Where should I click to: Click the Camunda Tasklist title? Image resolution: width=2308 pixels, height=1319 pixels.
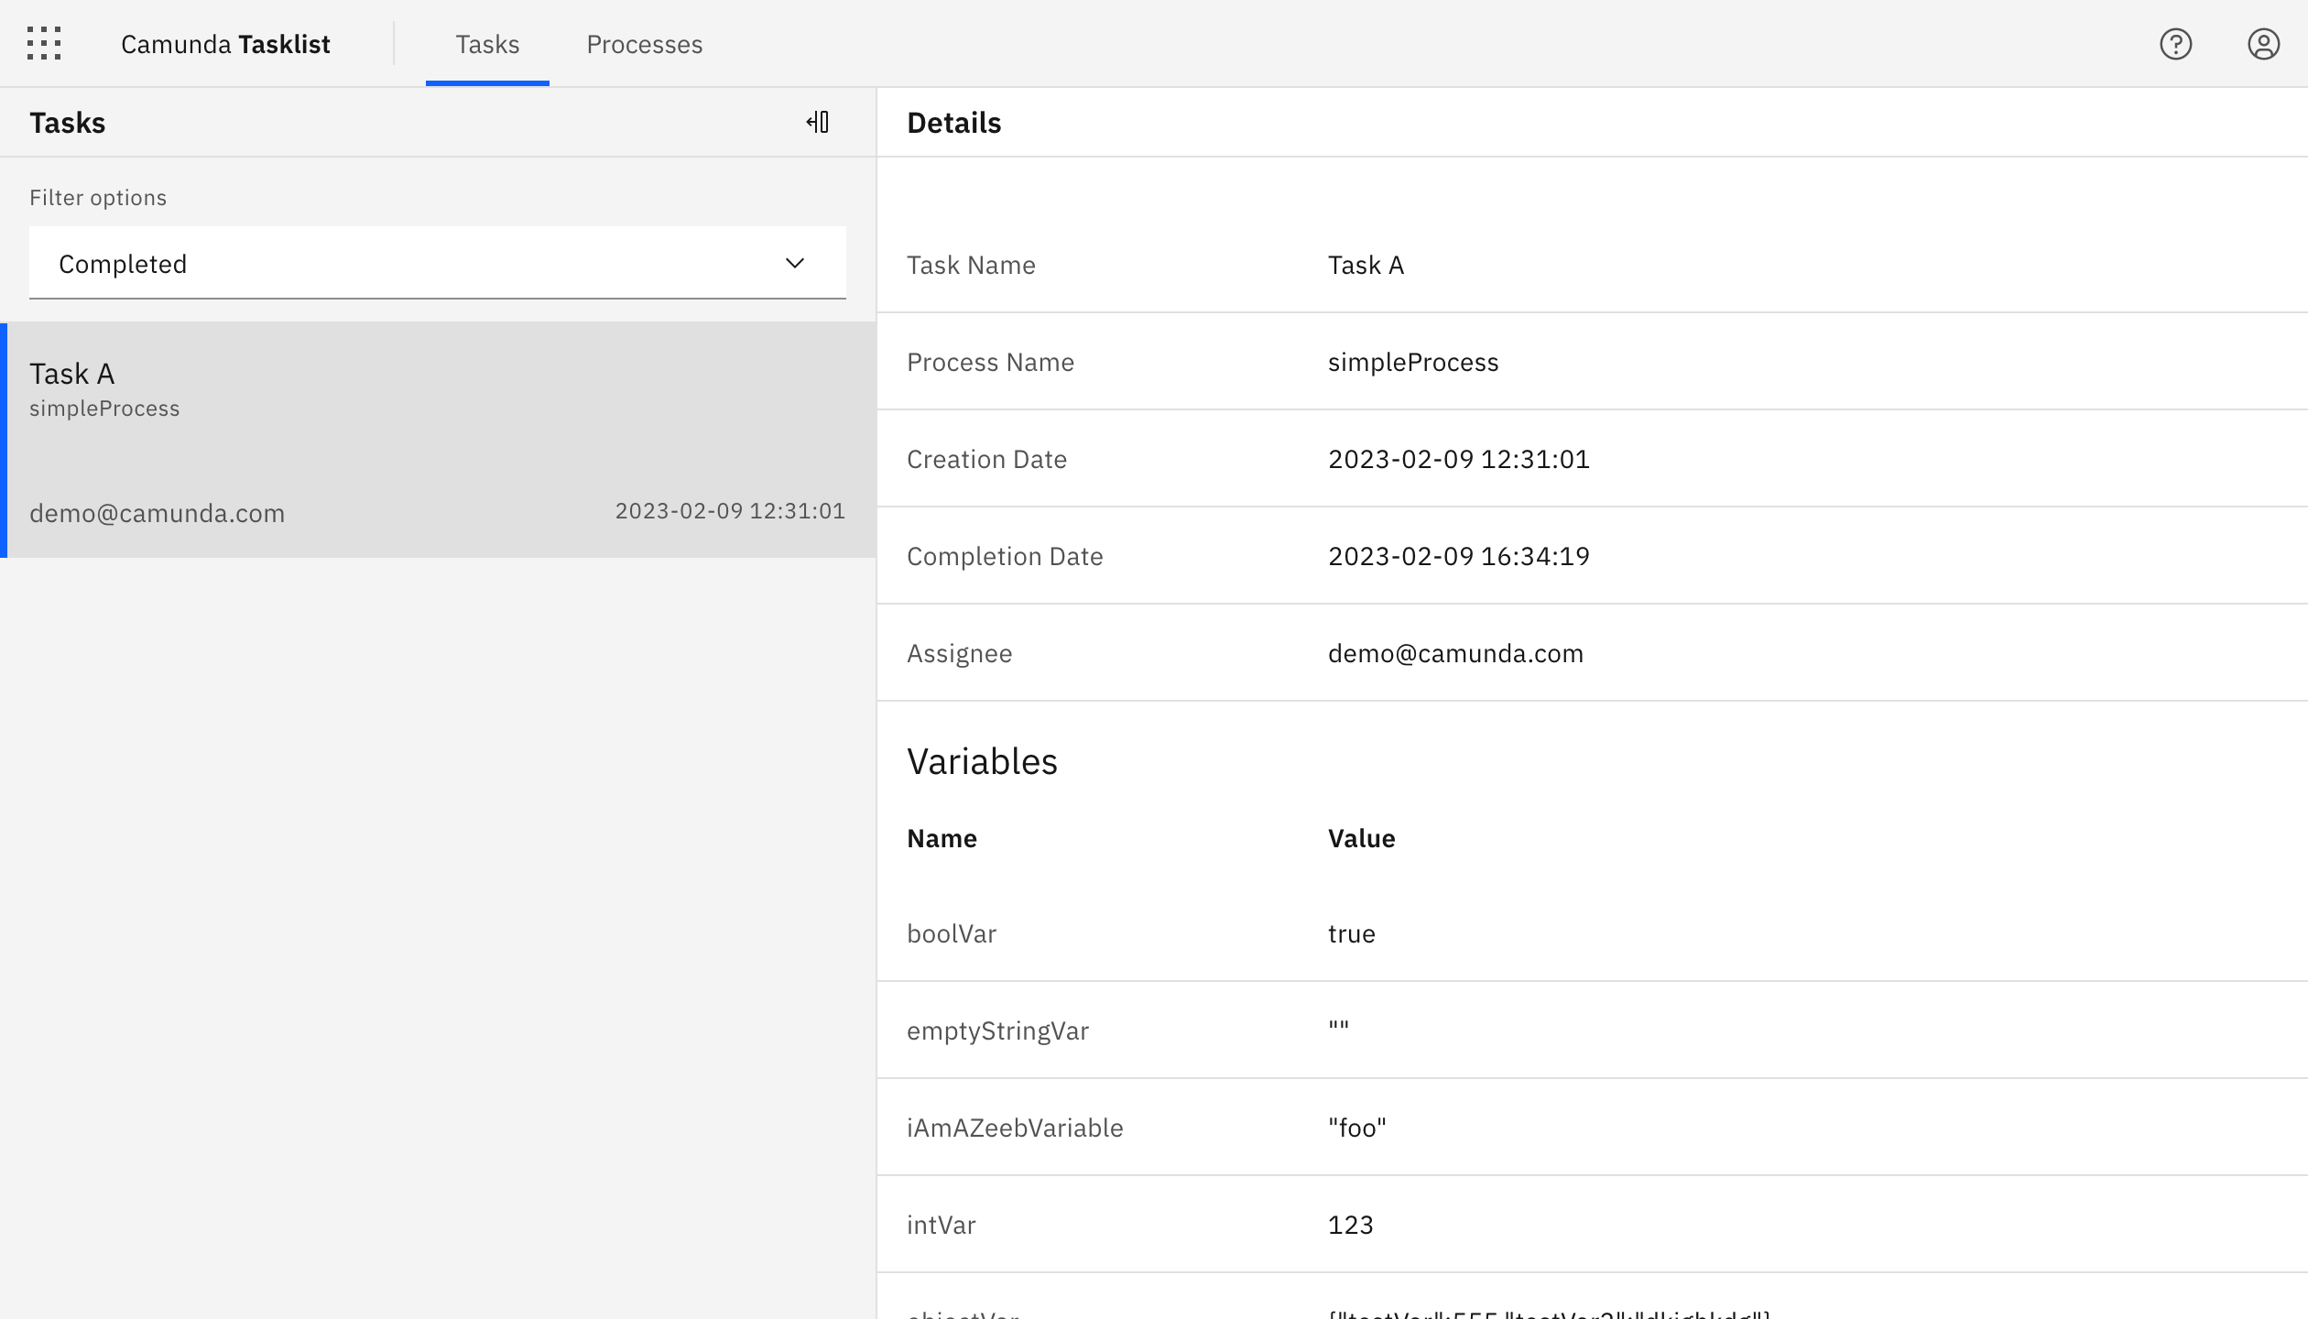click(225, 44)
